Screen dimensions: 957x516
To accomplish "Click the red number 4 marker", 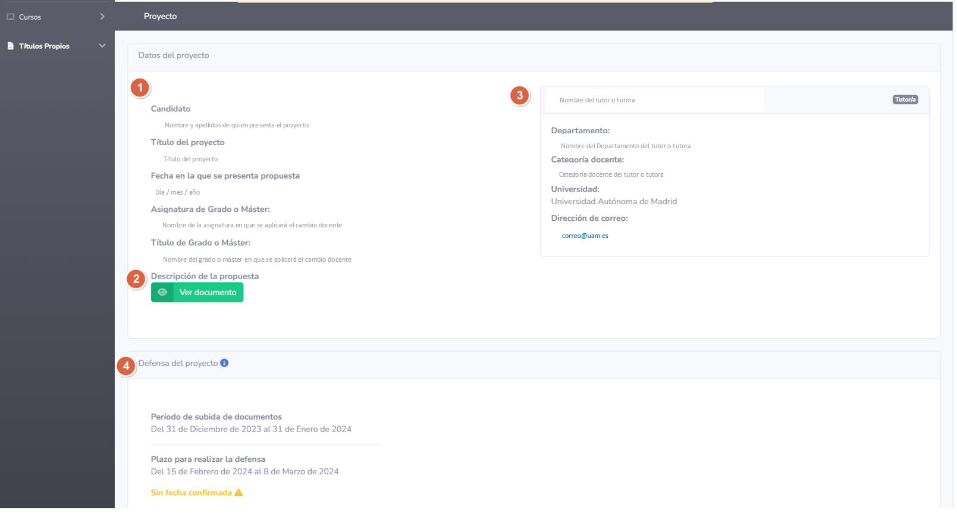I will (125, 365).
